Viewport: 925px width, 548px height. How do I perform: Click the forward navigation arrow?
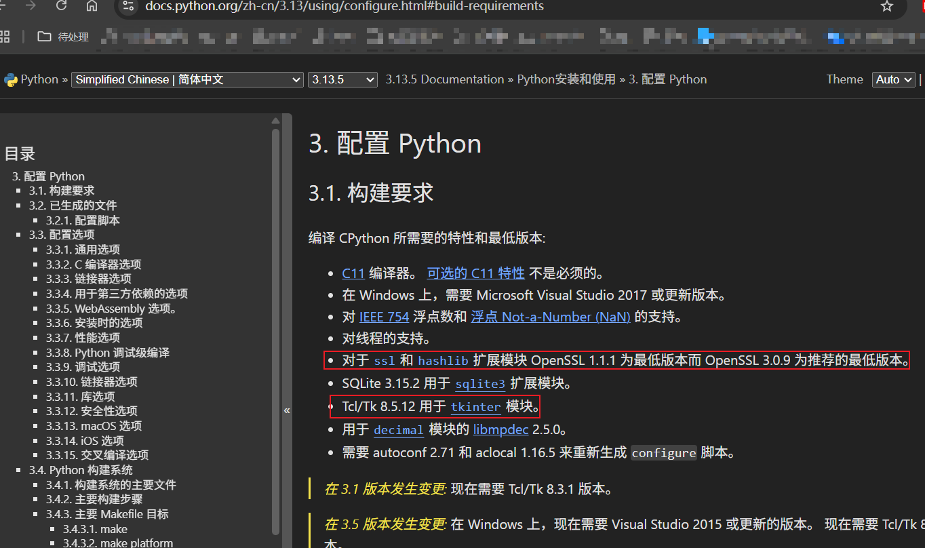pos(31,6)
